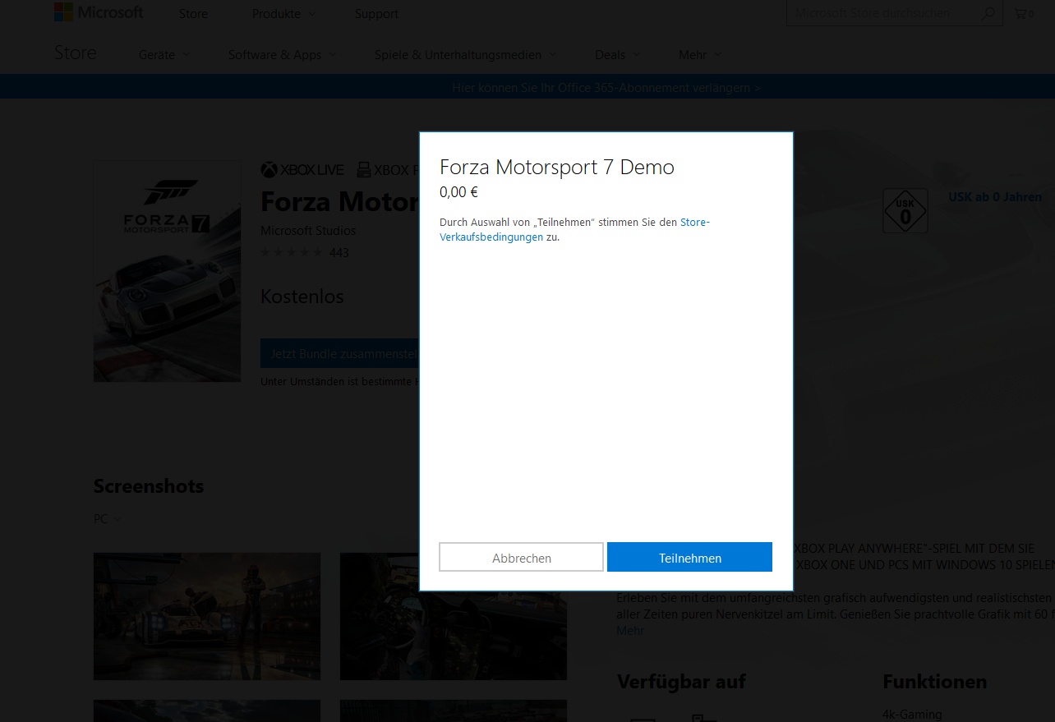Click the search magnifier icon

click(989, 13)
